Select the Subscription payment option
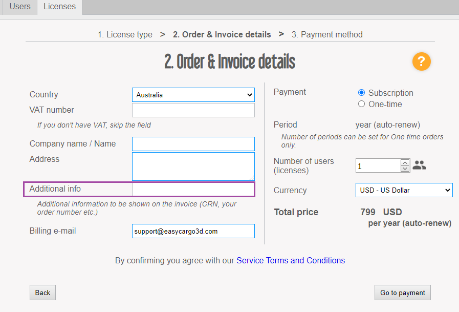459x312 pixels. tap(362, 93)
